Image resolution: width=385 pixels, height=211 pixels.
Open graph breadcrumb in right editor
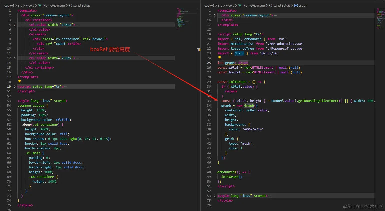click(303, 5)
